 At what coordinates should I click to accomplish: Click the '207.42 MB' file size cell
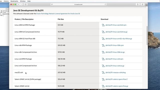pyautogui.click(x=78, y=73)
